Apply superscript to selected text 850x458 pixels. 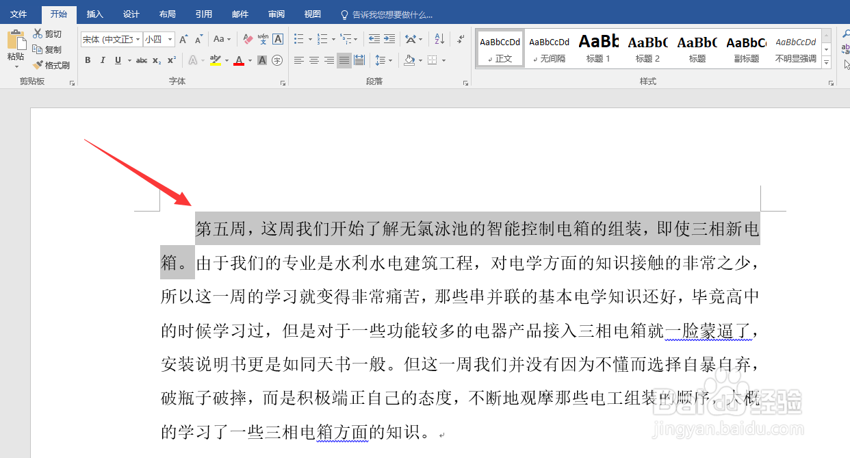pyautogui.click(x=172, y=60)
